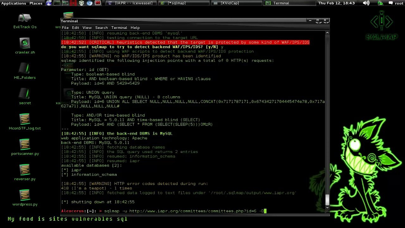Click 'web application technology: Apache' line
The width and height of the screenshot is (405, 228).
tap(104, 138)
